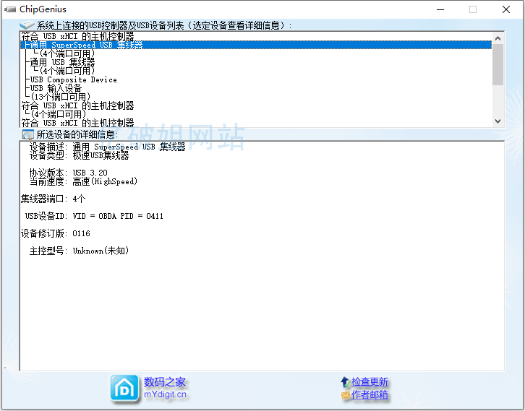This screenshot has height=411, width=525.
Task: Click the 高速(HighSpeed) current speed value
Action: pos(105,181)
